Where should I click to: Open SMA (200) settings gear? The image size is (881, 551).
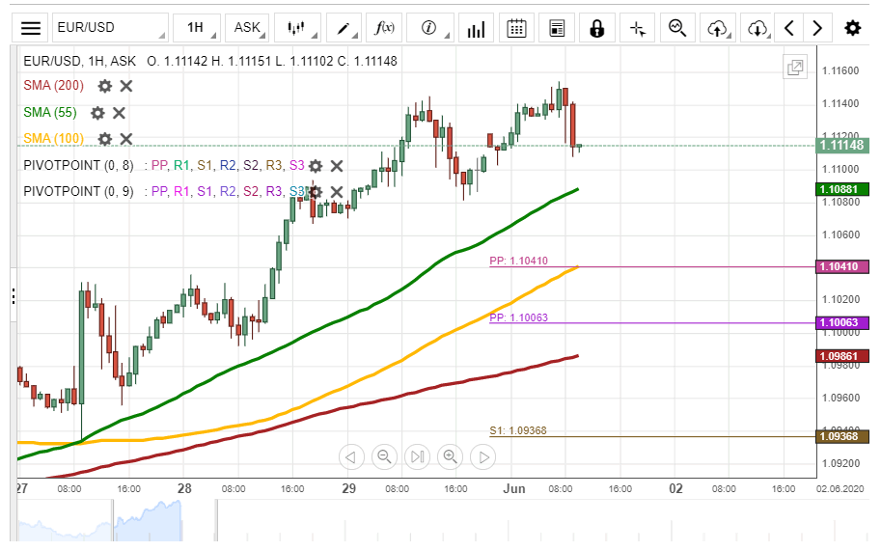coord(104,86)
